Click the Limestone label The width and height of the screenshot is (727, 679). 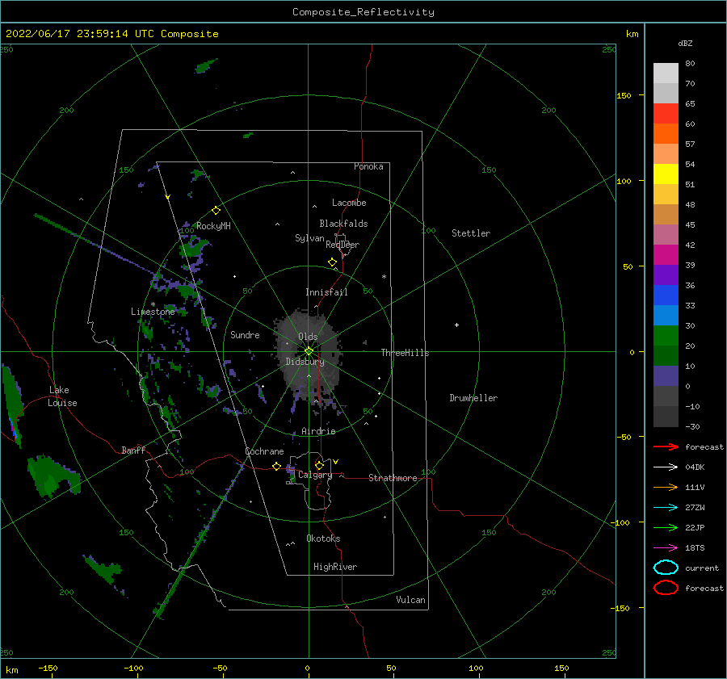(153, 312)
